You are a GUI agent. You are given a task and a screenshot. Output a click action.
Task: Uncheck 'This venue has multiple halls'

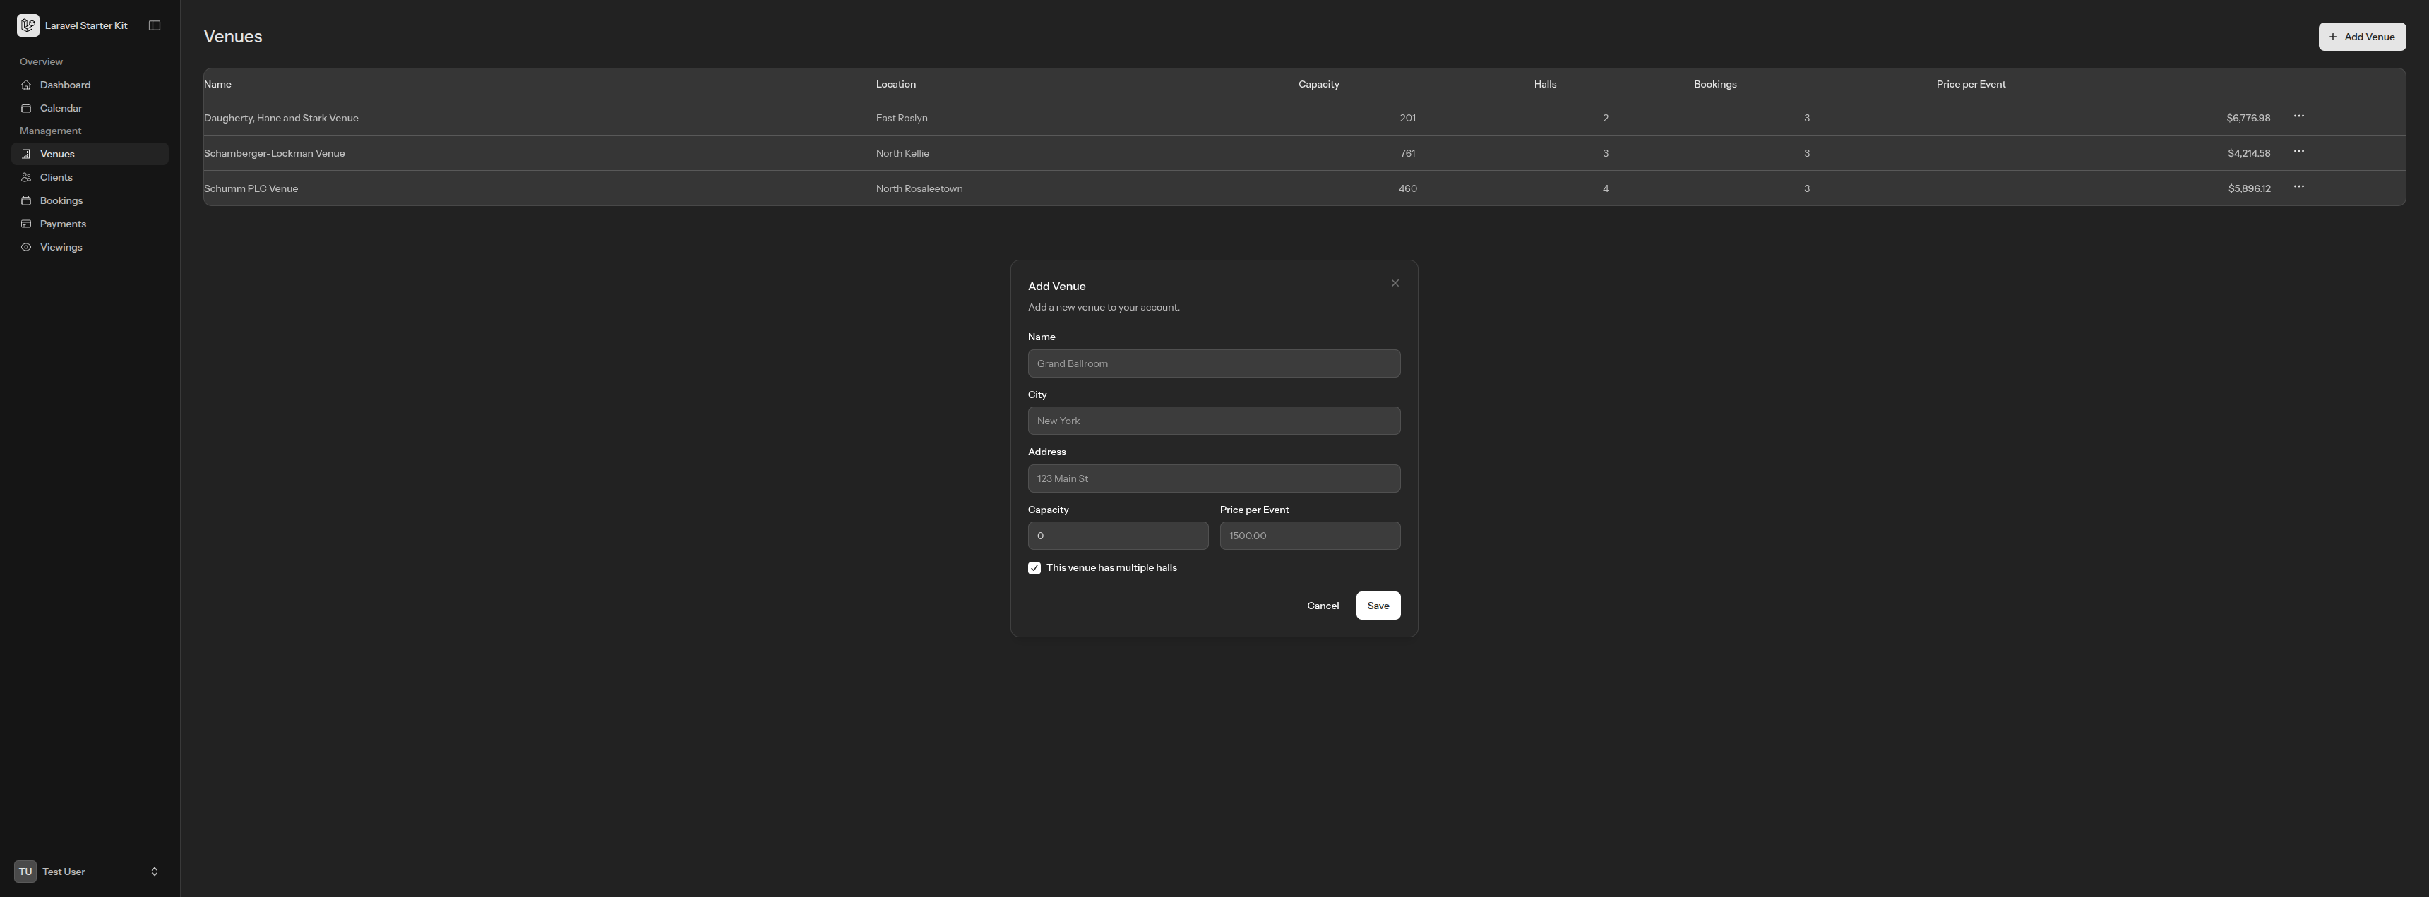(1034, 568)
